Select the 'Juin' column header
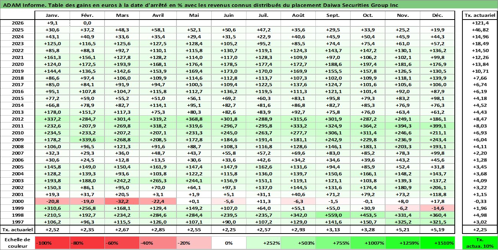 229,15
